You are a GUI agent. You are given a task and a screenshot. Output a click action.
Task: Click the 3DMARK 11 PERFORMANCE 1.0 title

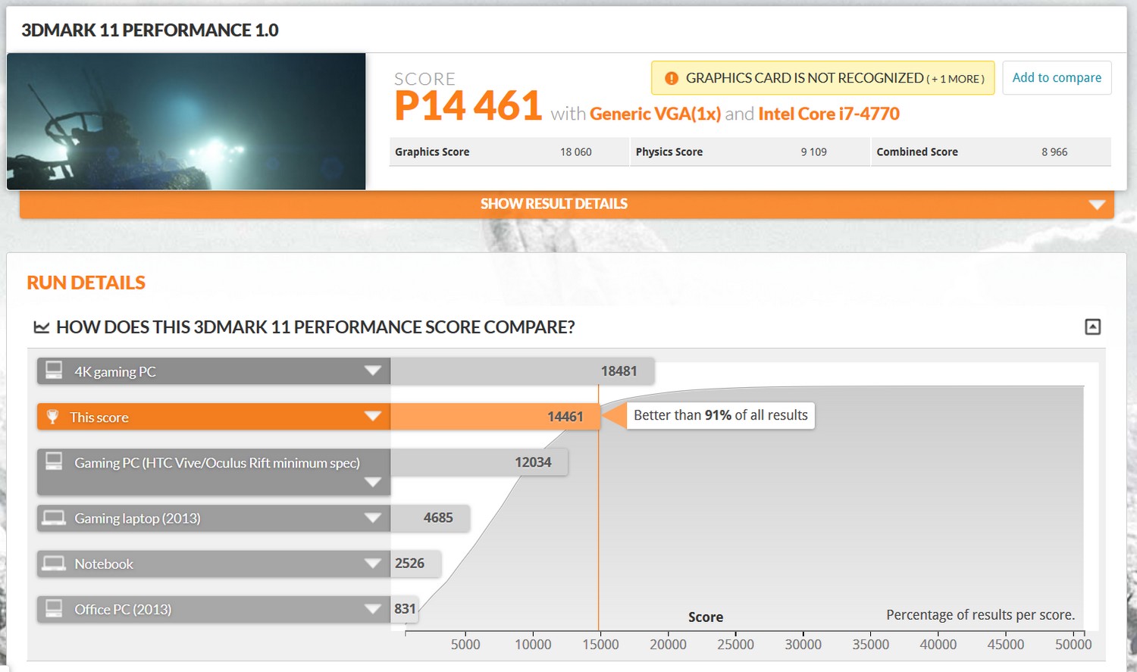pos(150,30)
